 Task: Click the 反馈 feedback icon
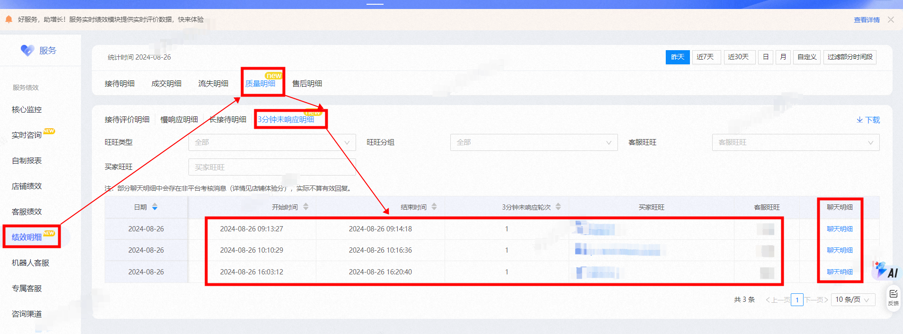point(894,298)
